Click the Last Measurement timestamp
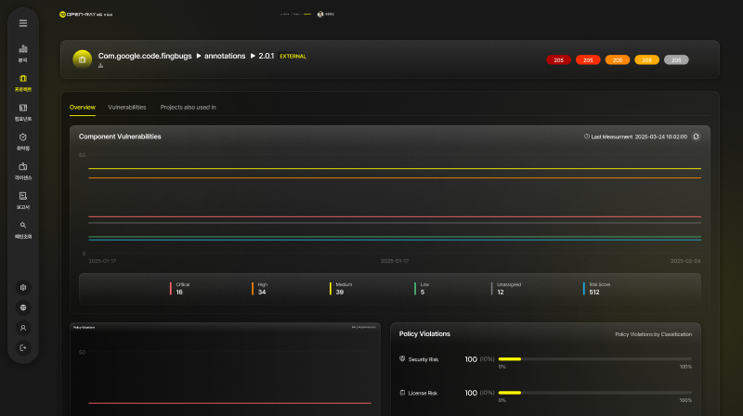The height and width of the screenshot is (416, 743). click(x=660, y=136)
